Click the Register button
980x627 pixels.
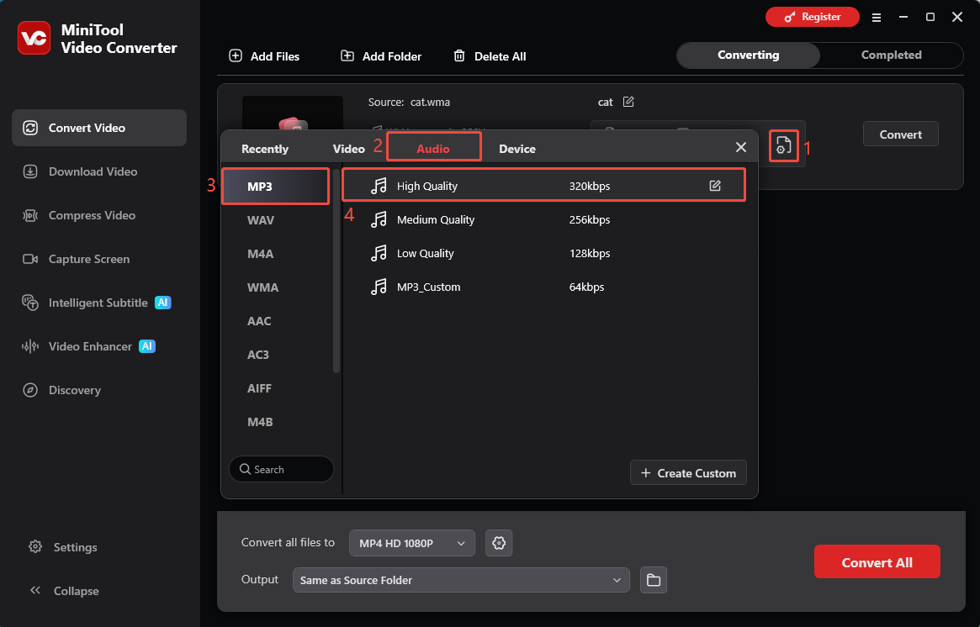click(813, 17)
